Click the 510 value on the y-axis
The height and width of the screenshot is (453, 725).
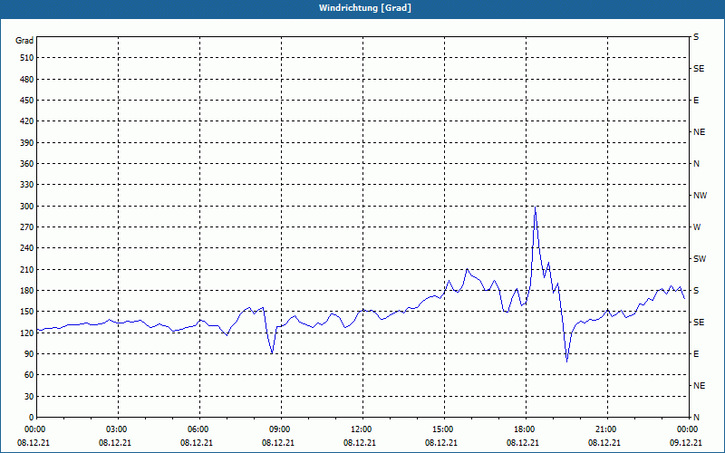[x=25, y=58]
